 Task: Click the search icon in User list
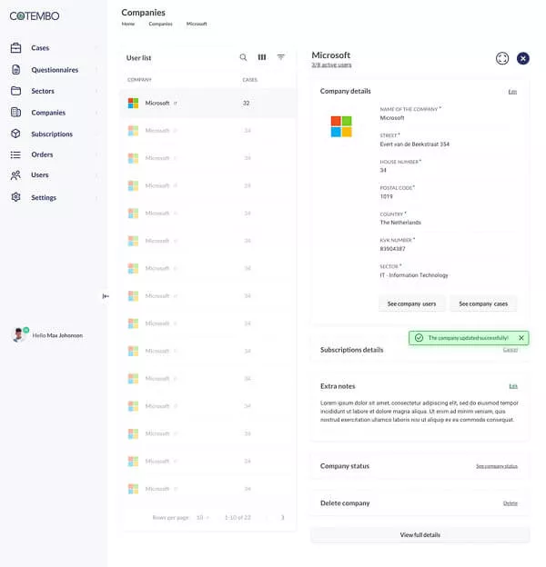(x=243, y=57)
